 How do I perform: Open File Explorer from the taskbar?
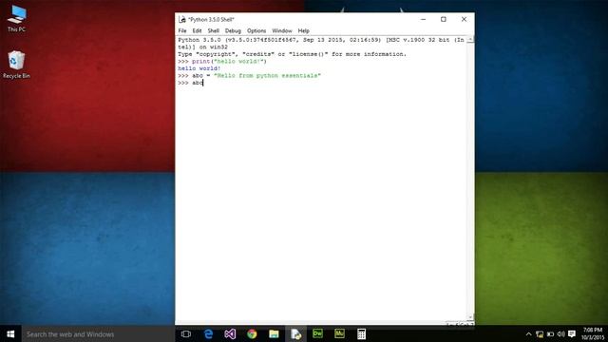(274, 333)
